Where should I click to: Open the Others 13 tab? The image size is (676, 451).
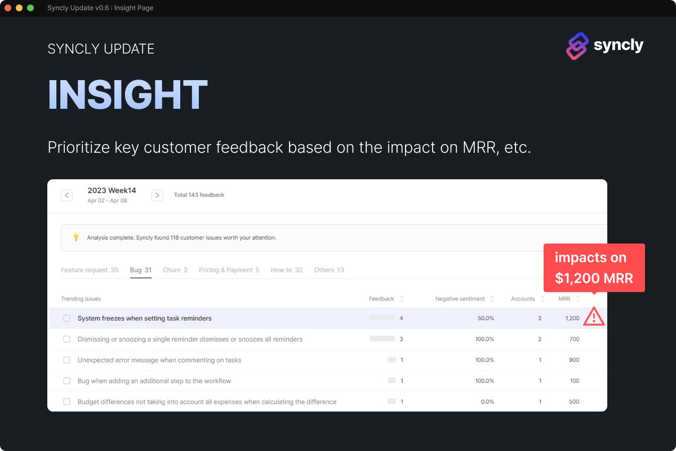point(329,270)
